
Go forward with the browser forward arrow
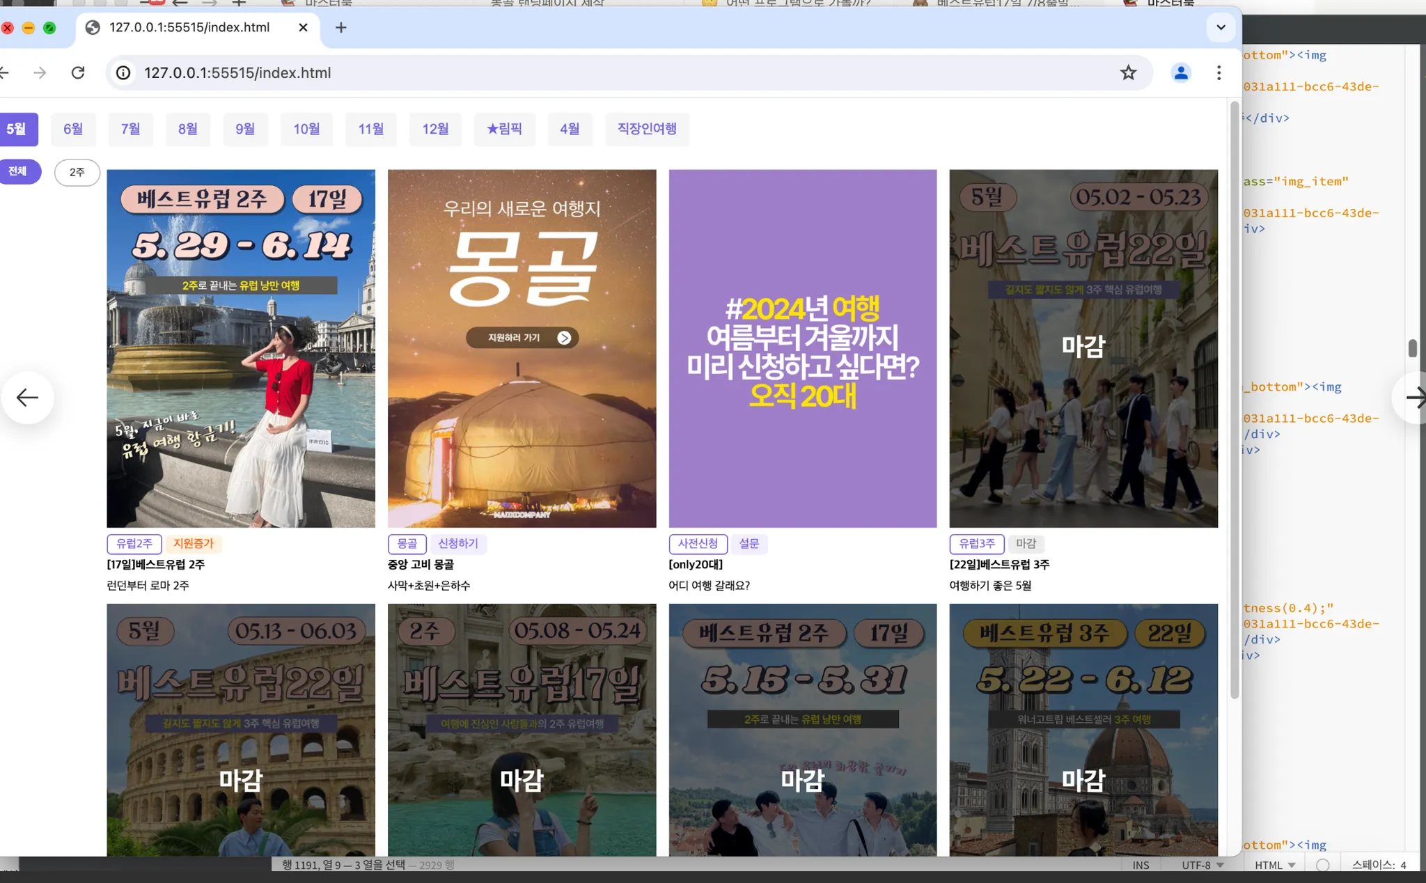pyautogui.click(x=40, y=72)
